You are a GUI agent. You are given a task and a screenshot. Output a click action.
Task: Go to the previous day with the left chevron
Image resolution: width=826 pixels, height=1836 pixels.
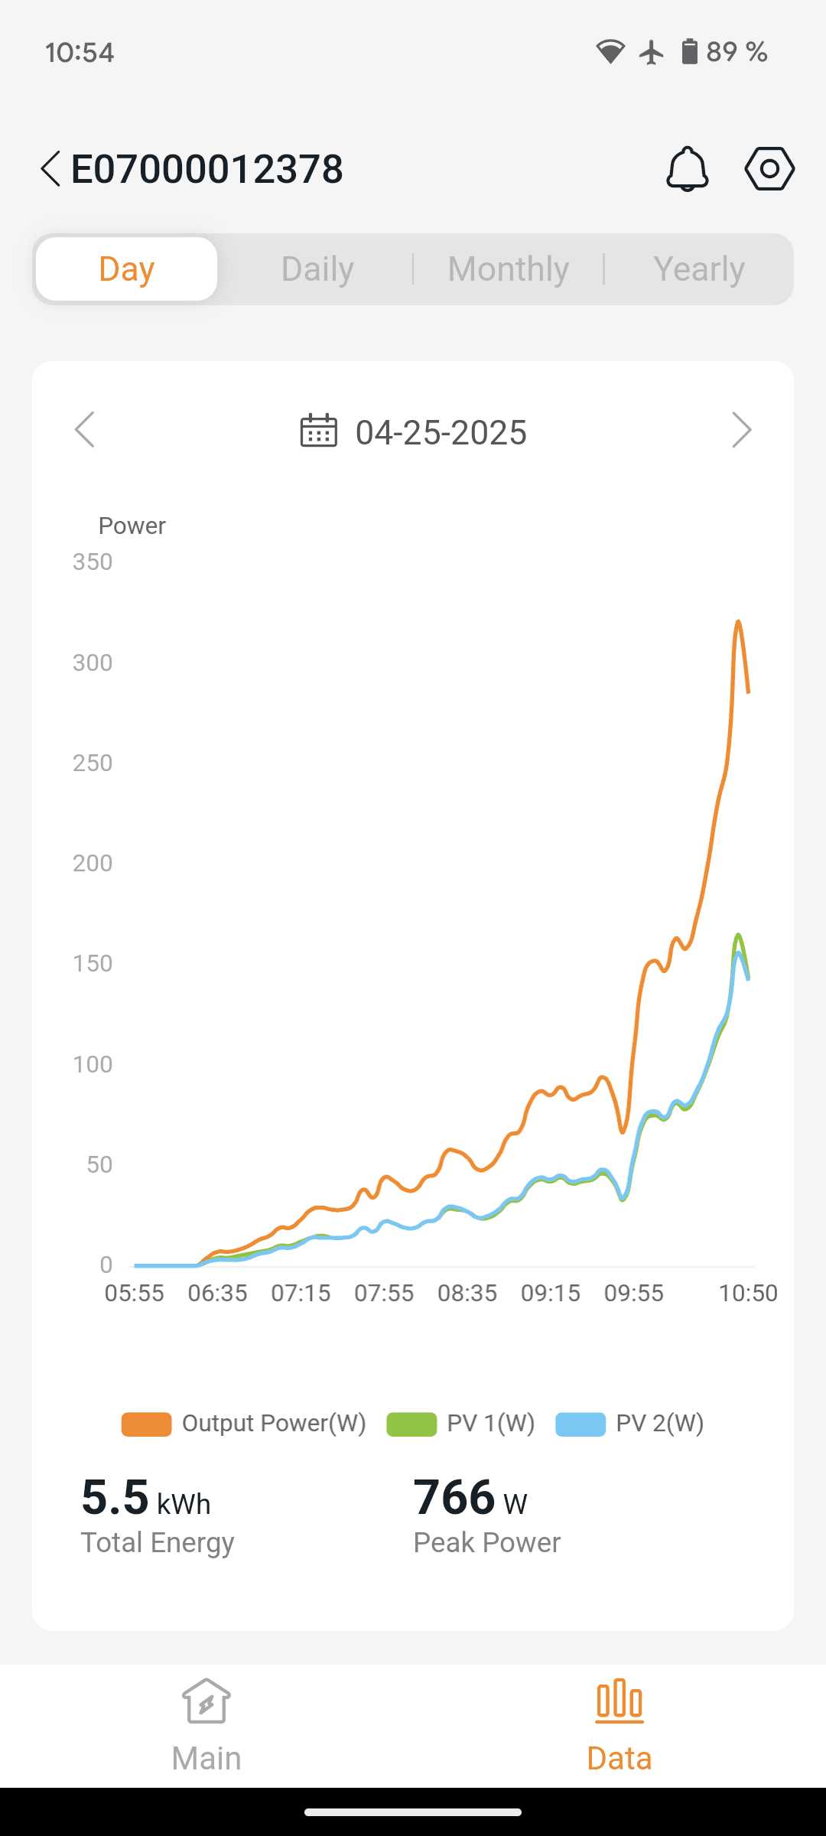point(85,430)
